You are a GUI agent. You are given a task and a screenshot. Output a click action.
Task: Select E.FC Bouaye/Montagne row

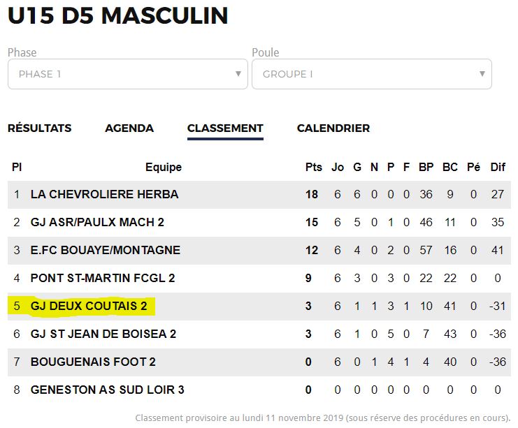[x=106, y=250]
